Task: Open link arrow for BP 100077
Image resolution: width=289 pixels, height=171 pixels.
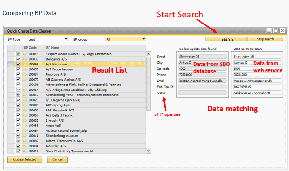Action: [25, 80]
